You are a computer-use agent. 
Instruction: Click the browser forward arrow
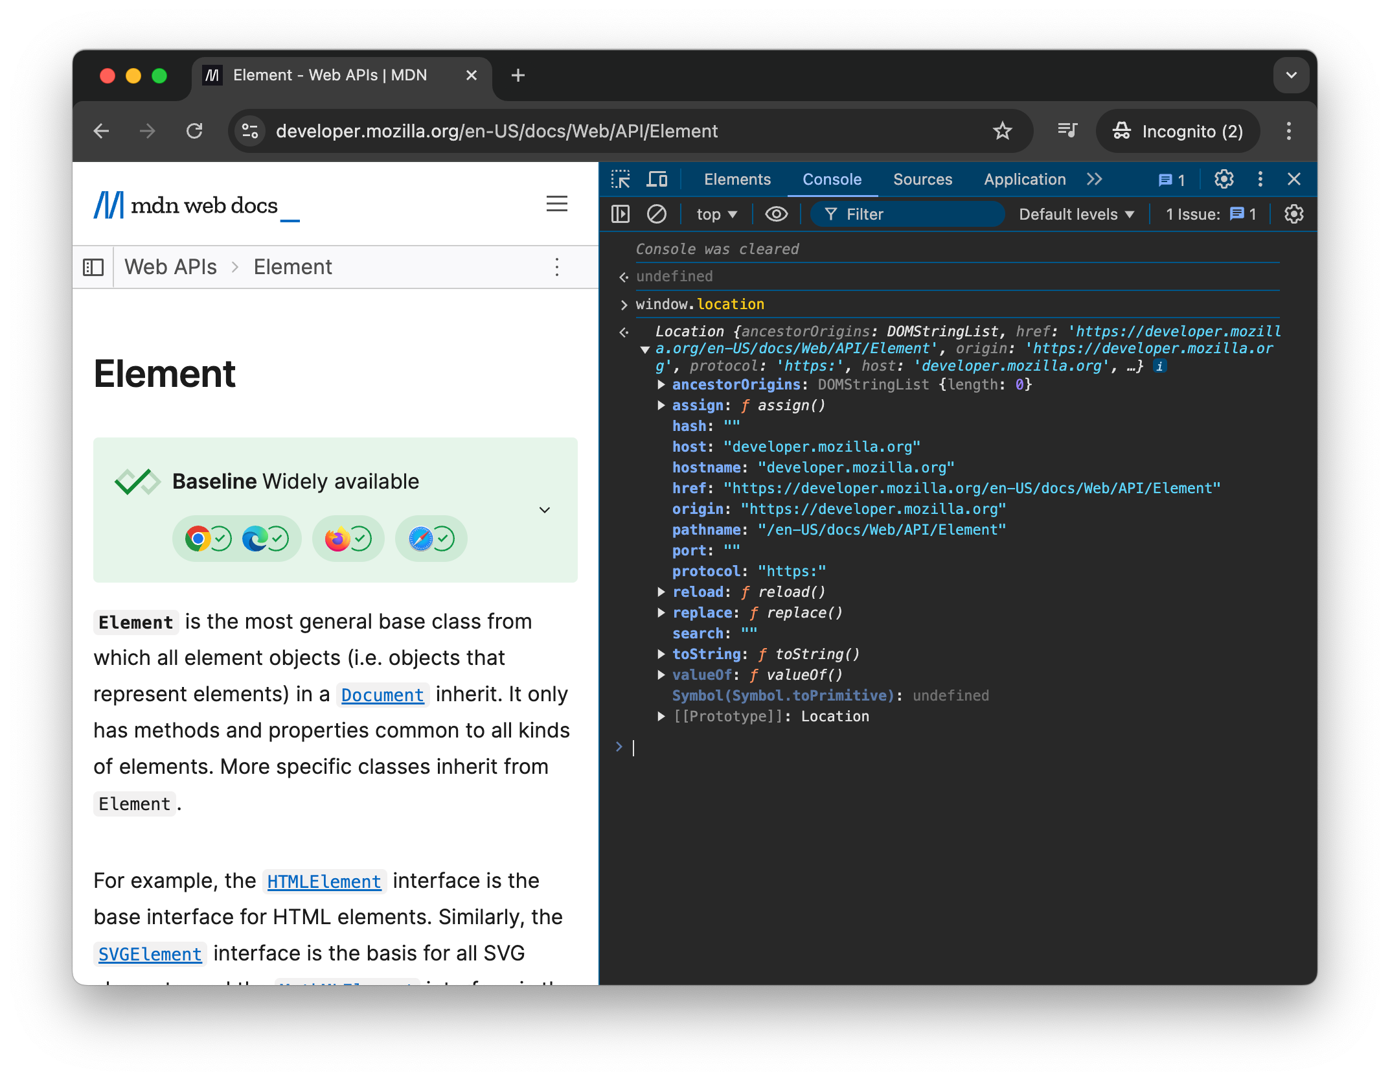tap(148, 132)
